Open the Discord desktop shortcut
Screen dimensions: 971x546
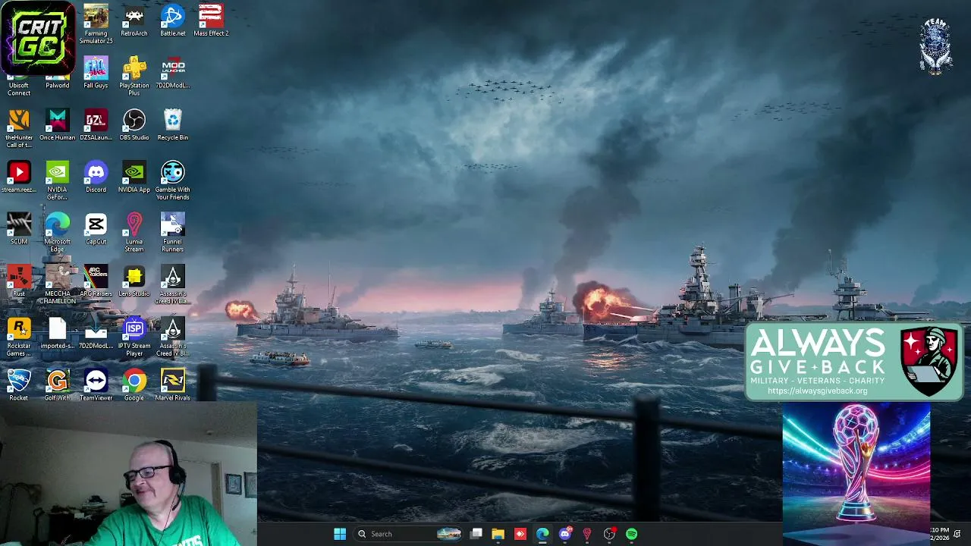tap(96, 177)
